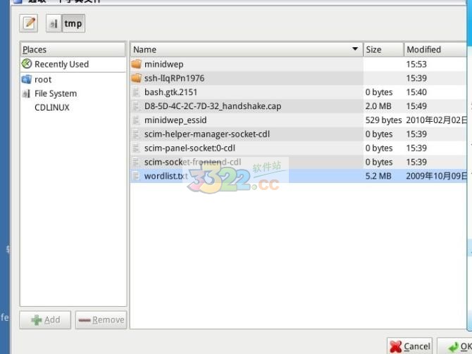Click the 5.2 MB size cell

tap(378, 176)
